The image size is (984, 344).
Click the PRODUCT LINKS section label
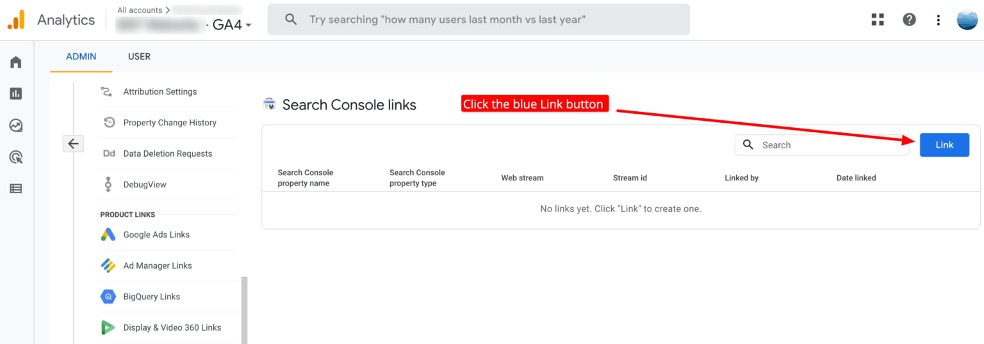point(127,214)
